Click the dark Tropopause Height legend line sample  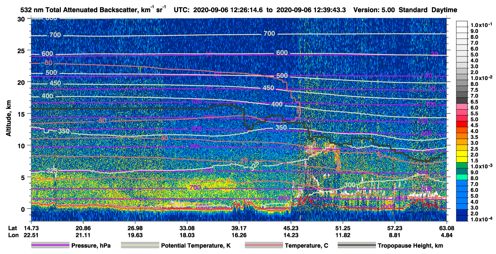[x=356, y=246]
